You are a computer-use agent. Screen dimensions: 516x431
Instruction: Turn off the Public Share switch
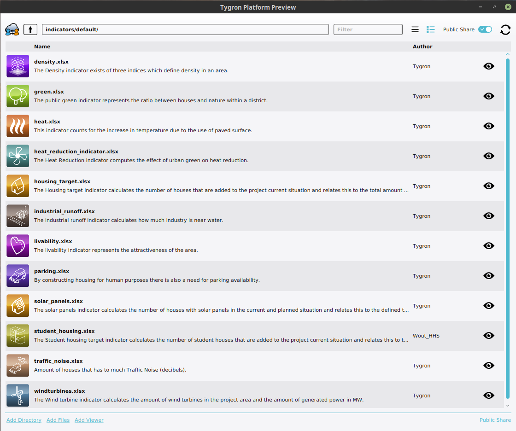pos(485,29)
